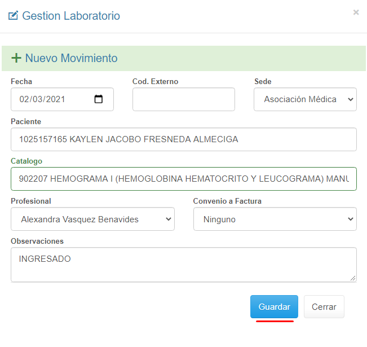Click the edit pencil icon beside Gestion Laboratorio
Image resolution: width=367 pixels, height=347 pixels.
tap(14, 16)
